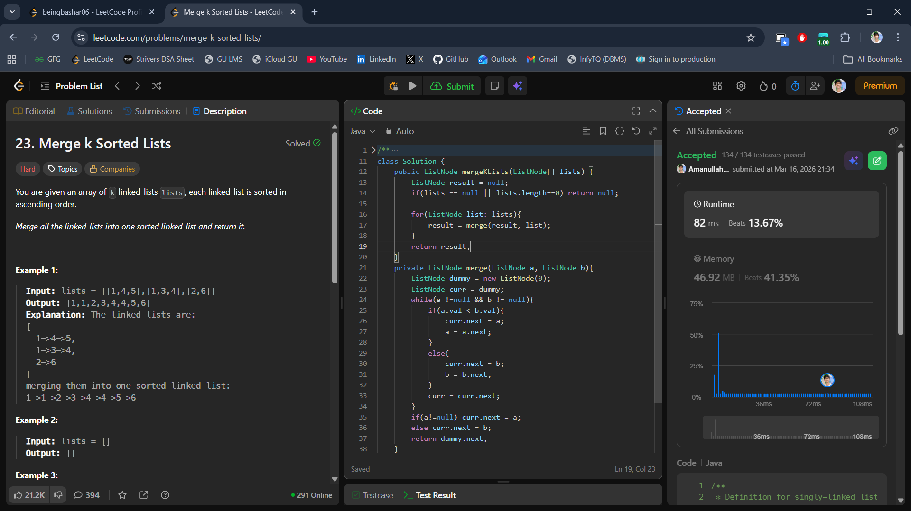Open the Java language dropdown
Screen dimensions: 911x511
pyautogui.click(x=363, y=131)
